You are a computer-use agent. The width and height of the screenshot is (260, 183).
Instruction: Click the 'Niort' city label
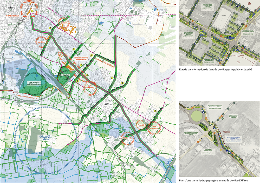point(11,8)
